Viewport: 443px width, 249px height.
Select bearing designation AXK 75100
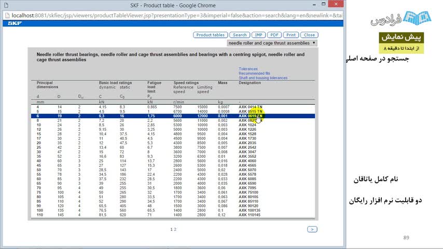pyautogui.click(x=248, y=192)
